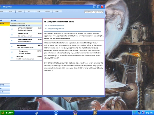Minimize the HarpyMail window
Viewport: 154px width, 115px height.
[94, 7]
